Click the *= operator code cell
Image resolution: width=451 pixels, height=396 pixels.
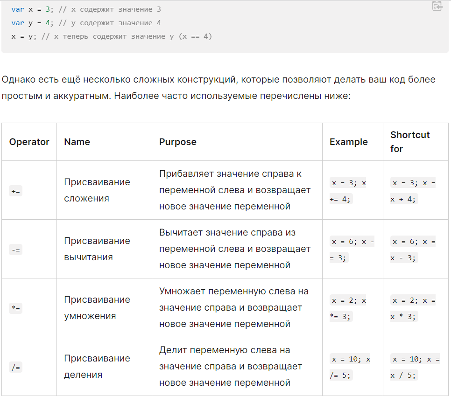click(15, 309)
